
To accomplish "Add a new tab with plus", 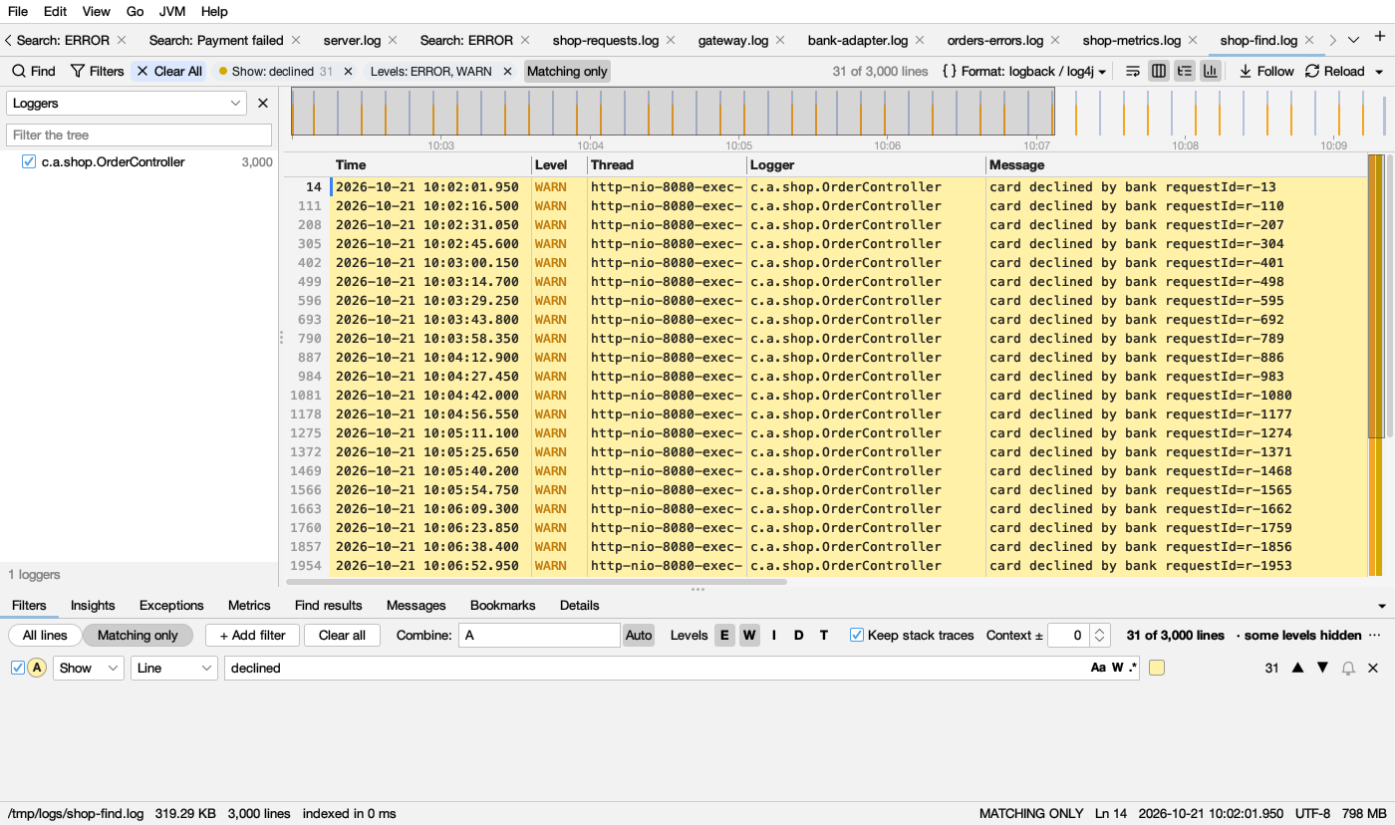I will tap(1380, 37).
